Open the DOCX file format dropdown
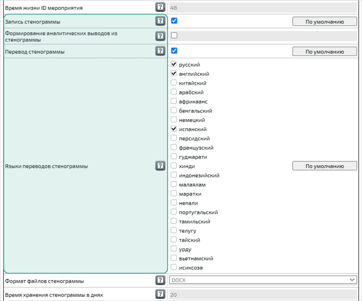Viewport: 362px width, 301px height. point(263,280)
